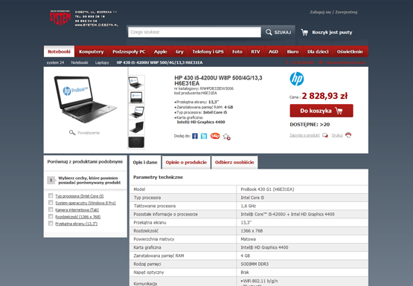Image resolution: width=413 pixels, height=286 pixels.
Task: Open the RTV category
Action: (x=255, y=51)
